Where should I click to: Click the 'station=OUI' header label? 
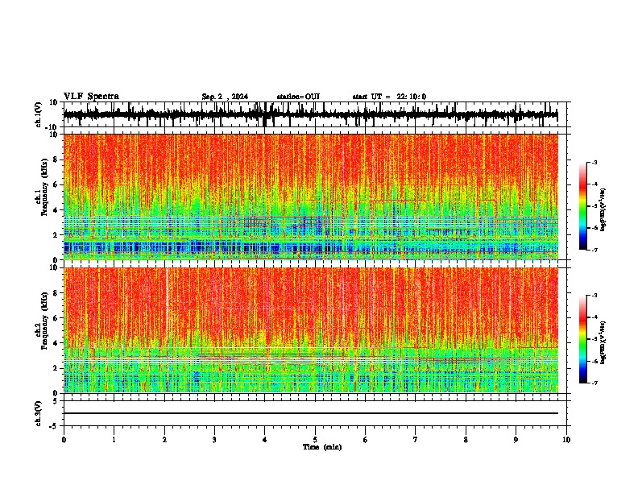tap(298, 97)
